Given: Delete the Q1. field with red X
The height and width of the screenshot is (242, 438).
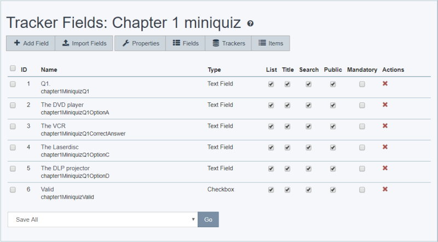Looking at the screenshot, I should click(385, 84).
